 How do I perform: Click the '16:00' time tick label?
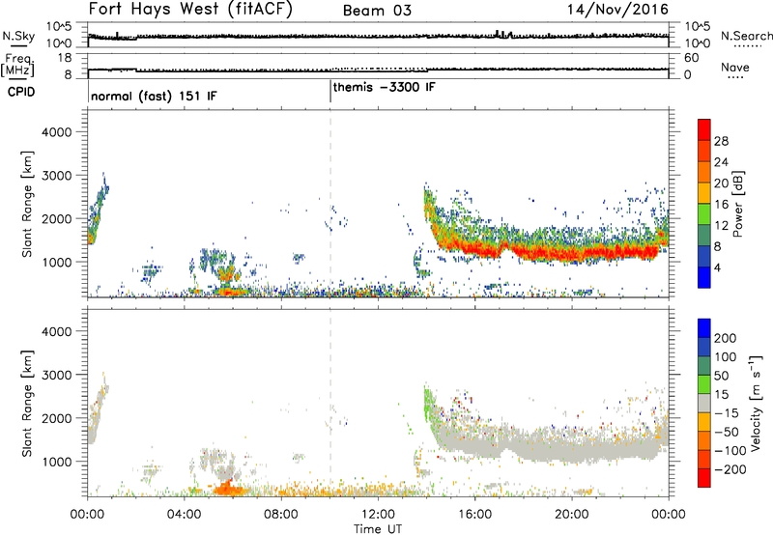pos(474,515)
